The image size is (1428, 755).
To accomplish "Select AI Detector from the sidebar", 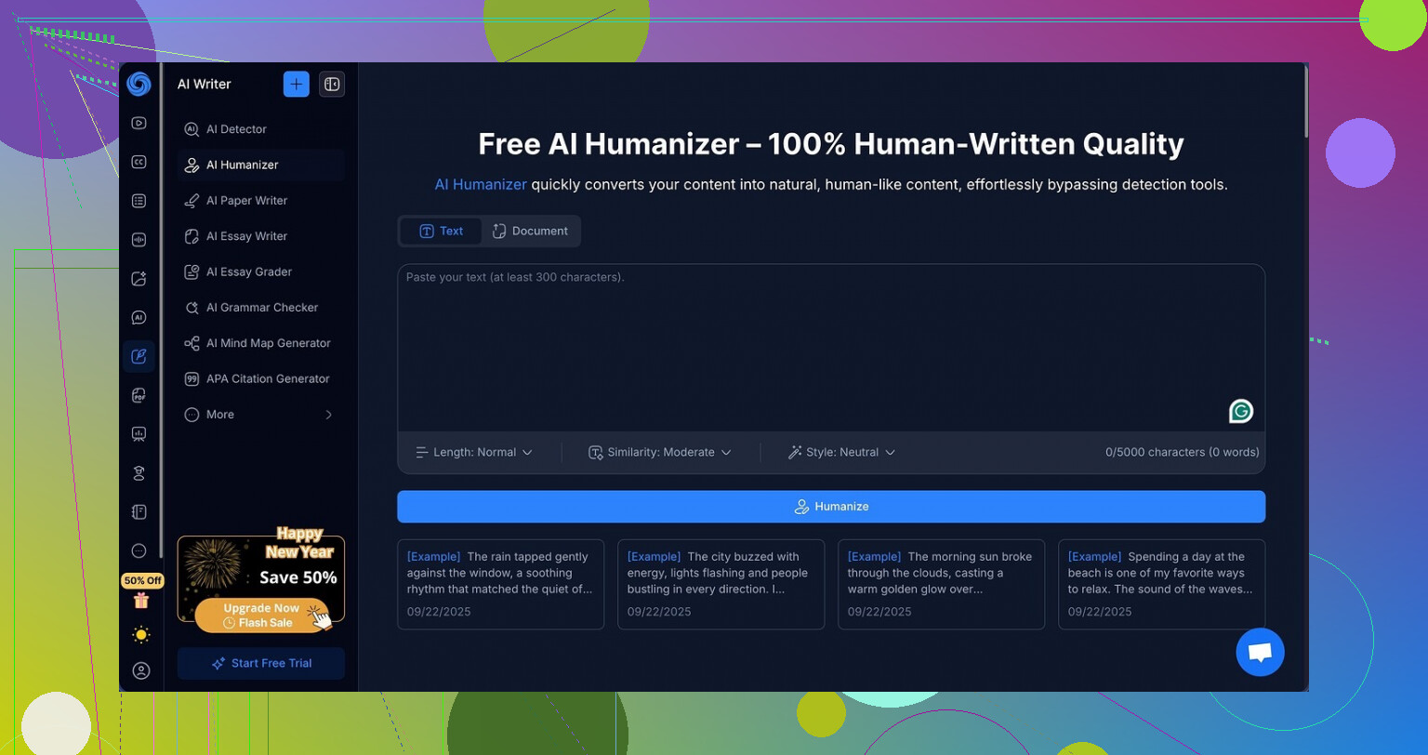I will 236,129.
